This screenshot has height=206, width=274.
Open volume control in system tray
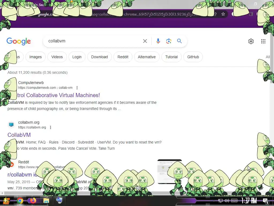tap(227, 201)
